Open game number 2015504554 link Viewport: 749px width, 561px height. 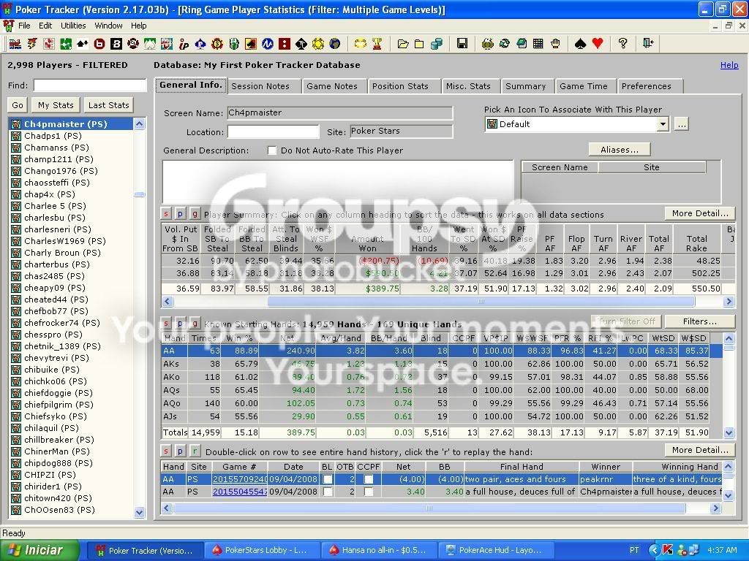tap(240, 492)
